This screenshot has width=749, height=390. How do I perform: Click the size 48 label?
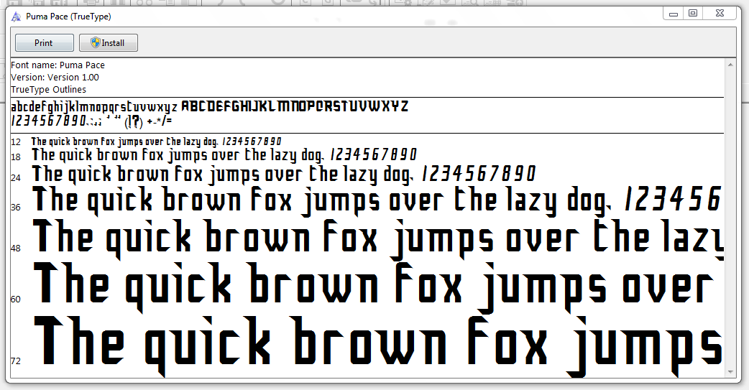pos(17,249)
